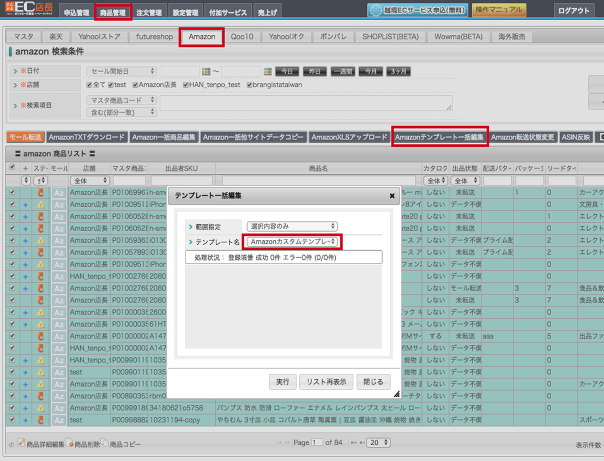Click the orange status icon in the 10231194-copy row
The width and height of the screenshot is (604, 461).
coord(40,420)
